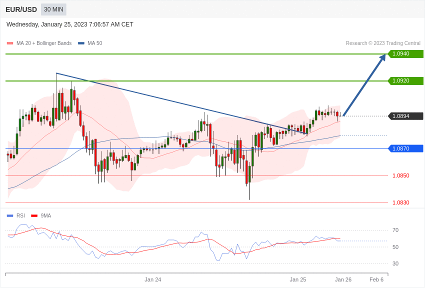Select the black 1.0894 current price tag
Image resolution: width=425 pixels, height=288 pixels.
[x=405, y=116]
